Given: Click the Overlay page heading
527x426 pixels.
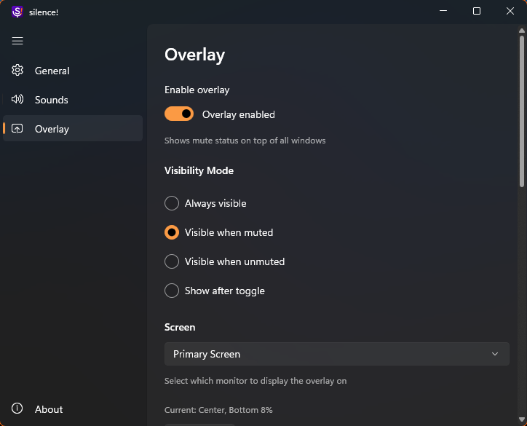Looking at the screenshot, I should (x=195, y=55).
